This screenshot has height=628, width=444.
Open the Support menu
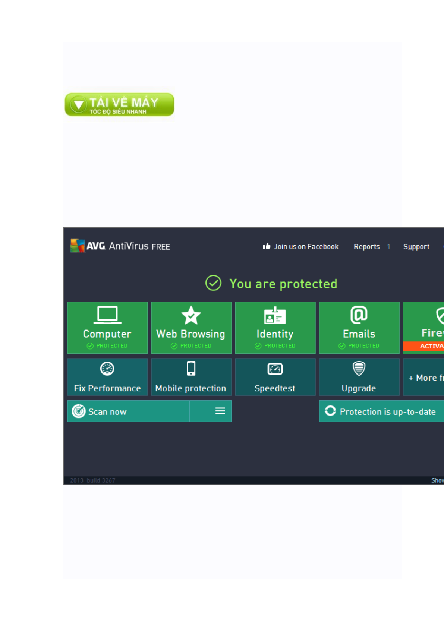pos(416,247)
